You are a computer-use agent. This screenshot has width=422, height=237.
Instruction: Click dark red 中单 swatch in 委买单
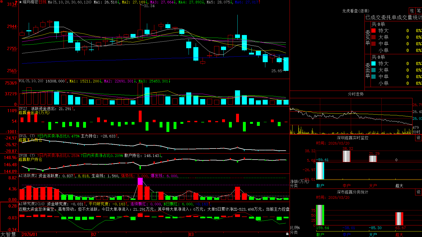(x=373, y=44)
